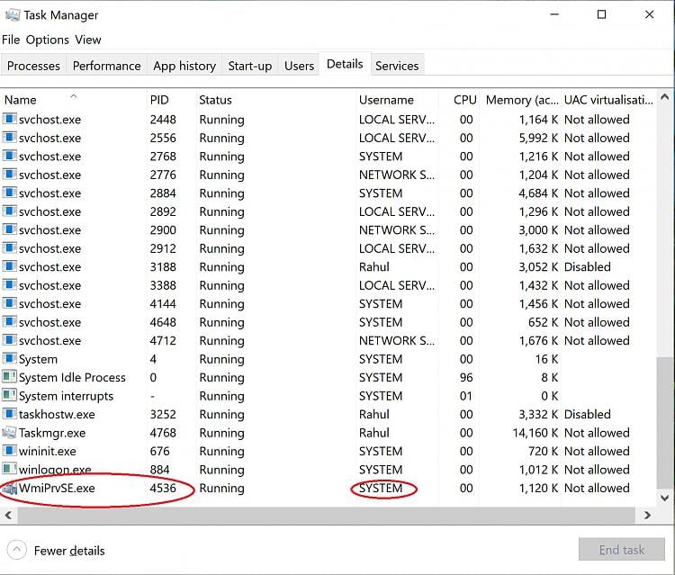Click the horizontal scrollbar left arrow
675x575 pixels.
pos(8,515)
